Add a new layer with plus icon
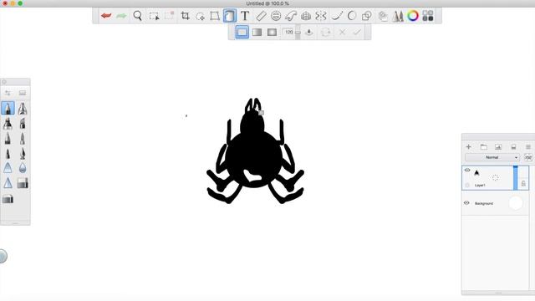This screenshot has width=535, height=301. (x=468, y=147)
